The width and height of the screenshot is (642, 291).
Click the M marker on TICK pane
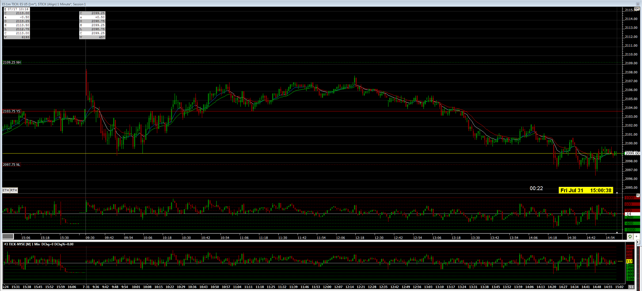click(x=638, y=195)
